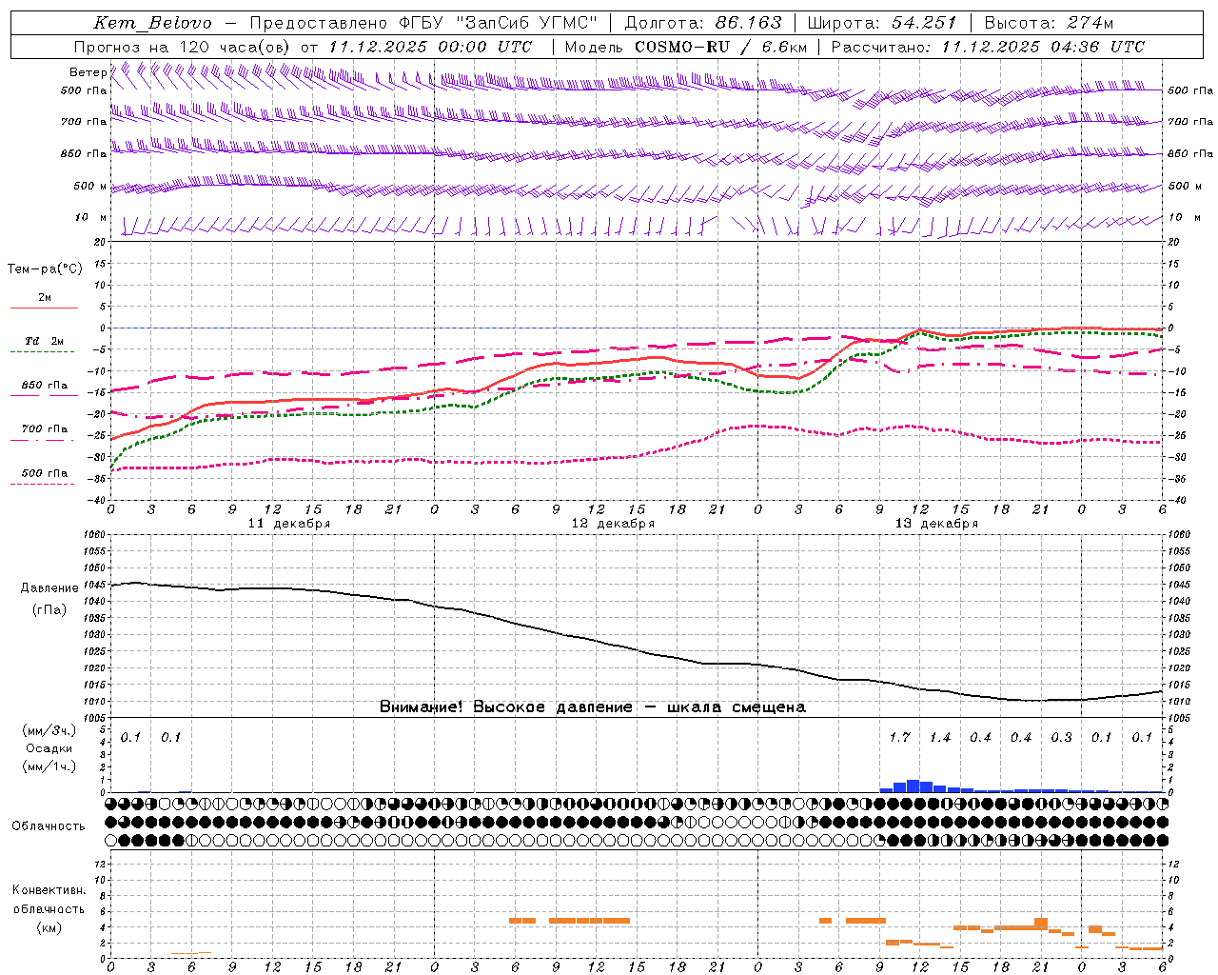
Task: Click the station name Kem_Belovo
Action: [153, 23]
